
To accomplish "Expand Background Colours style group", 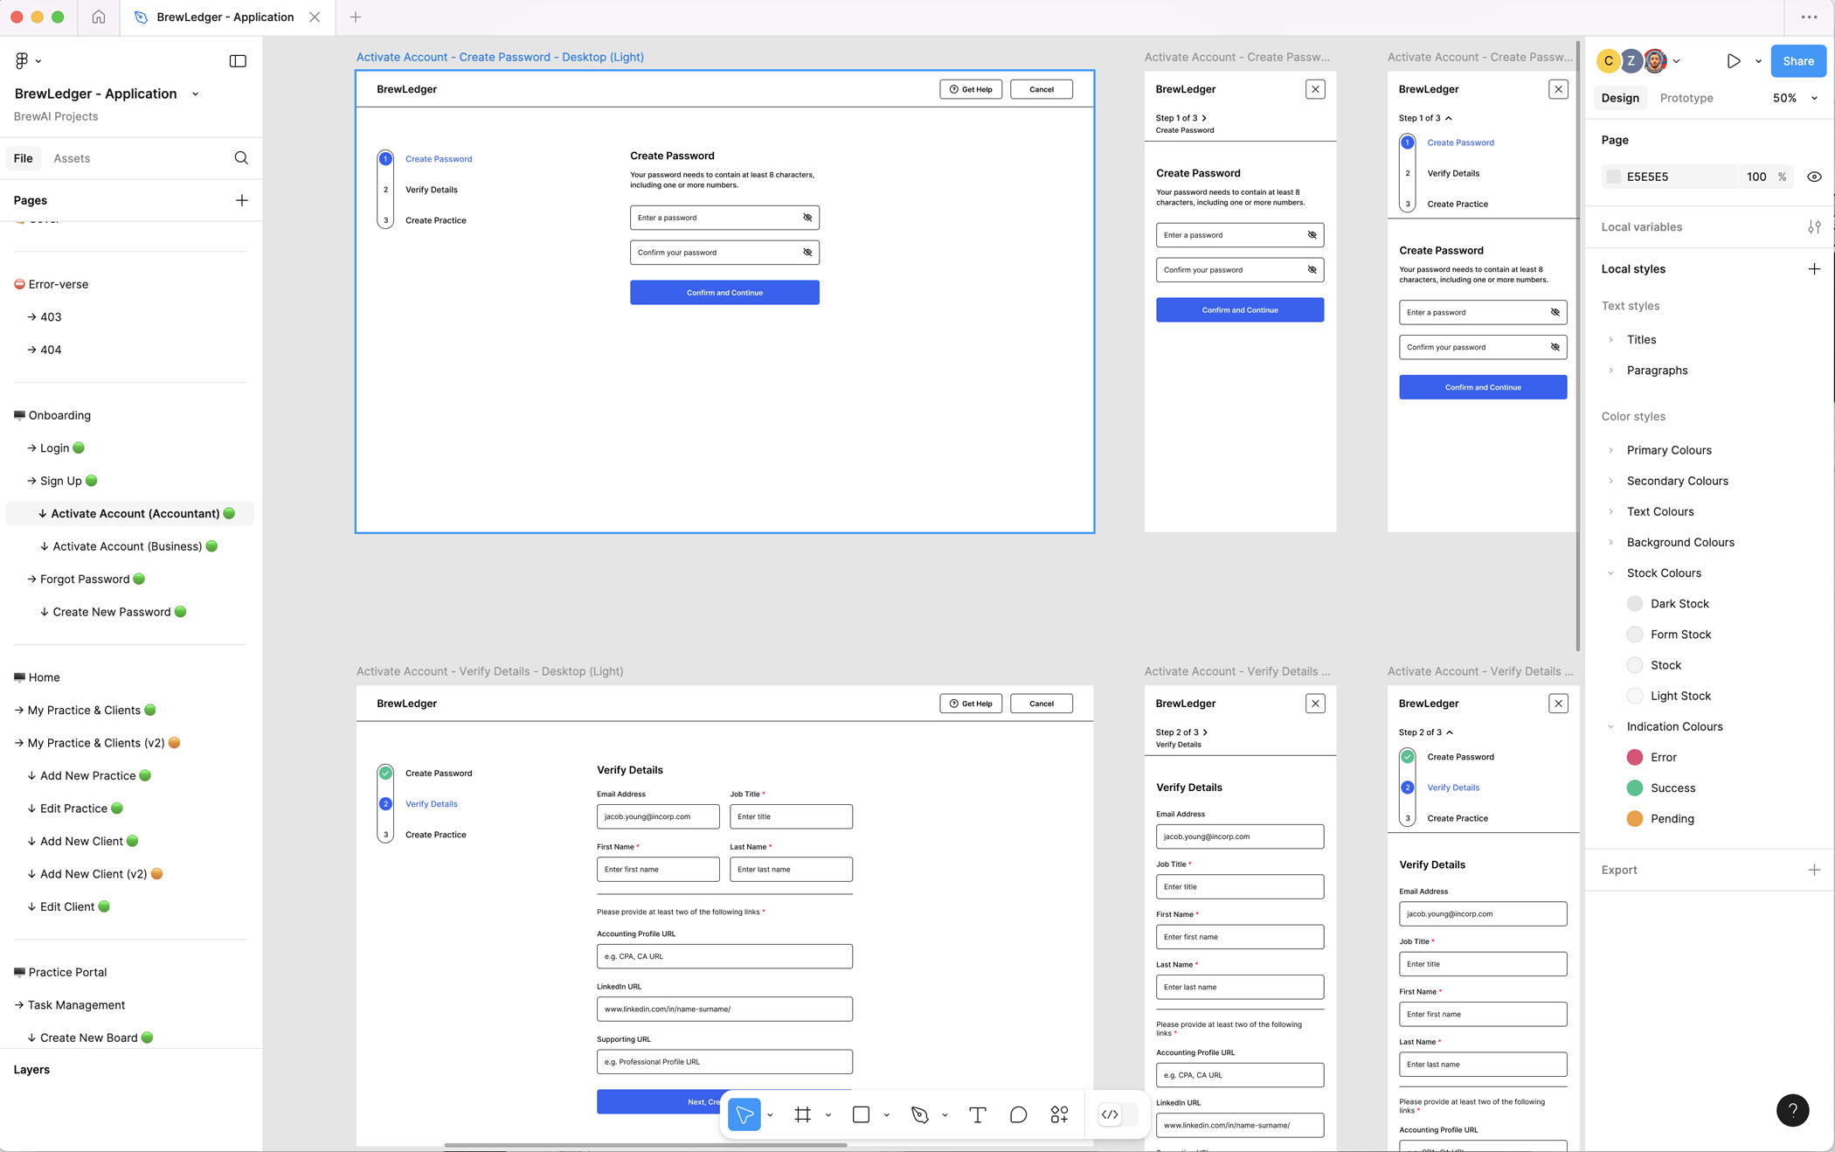I will tap(1610, 542).
